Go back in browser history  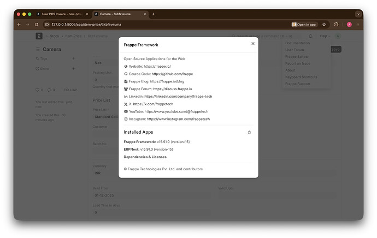19,25
